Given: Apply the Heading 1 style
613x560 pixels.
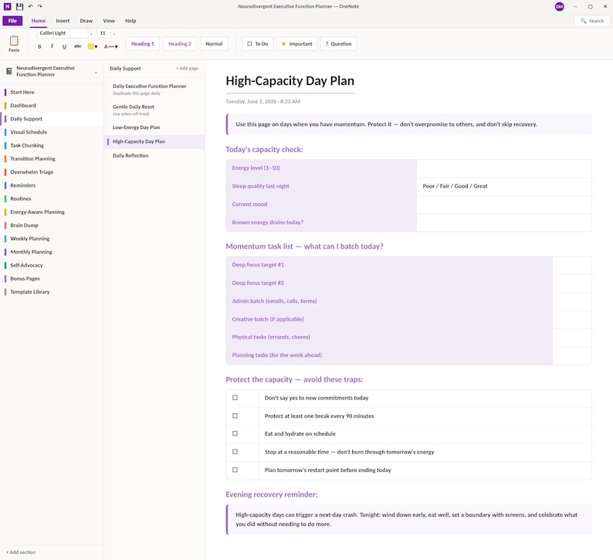Looking at the screenshot, I should click(142, 44).
